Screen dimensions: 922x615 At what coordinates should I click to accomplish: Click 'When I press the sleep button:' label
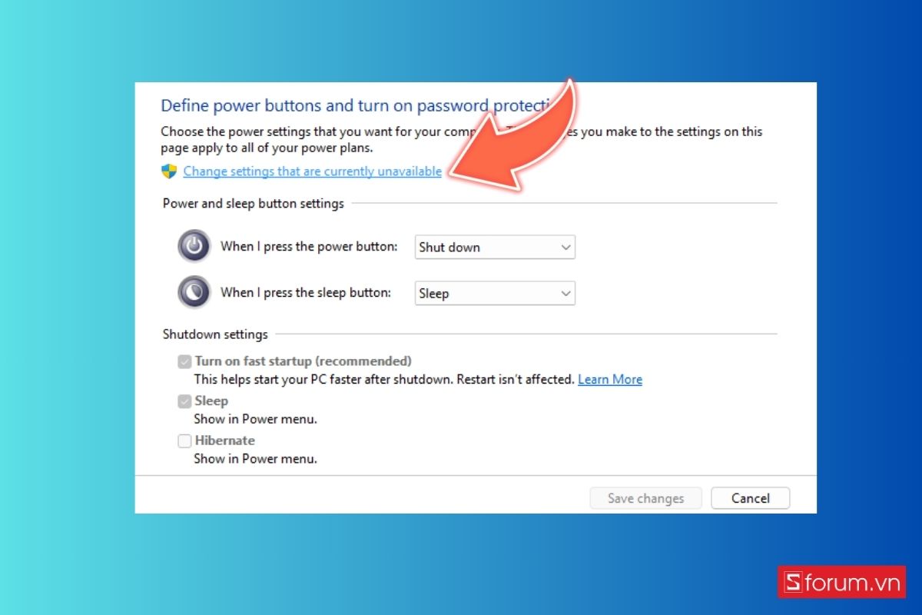[x=306, y=293]
